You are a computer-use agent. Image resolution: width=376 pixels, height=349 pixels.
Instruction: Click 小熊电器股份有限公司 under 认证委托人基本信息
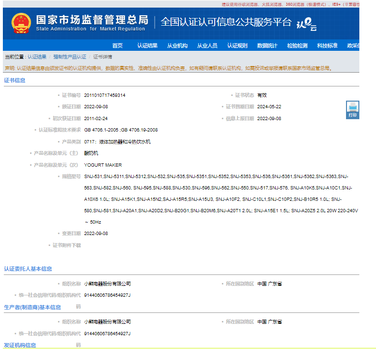coord(108,283)
